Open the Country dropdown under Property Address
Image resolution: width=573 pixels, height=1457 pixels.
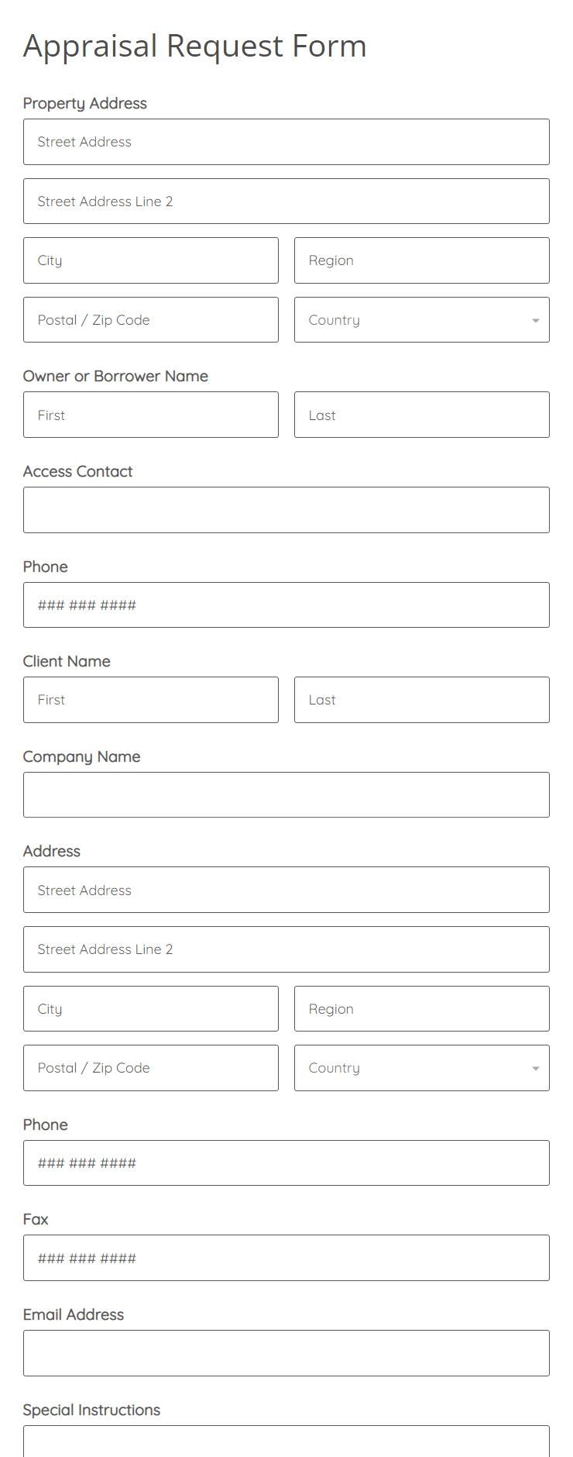pos(421,319)
